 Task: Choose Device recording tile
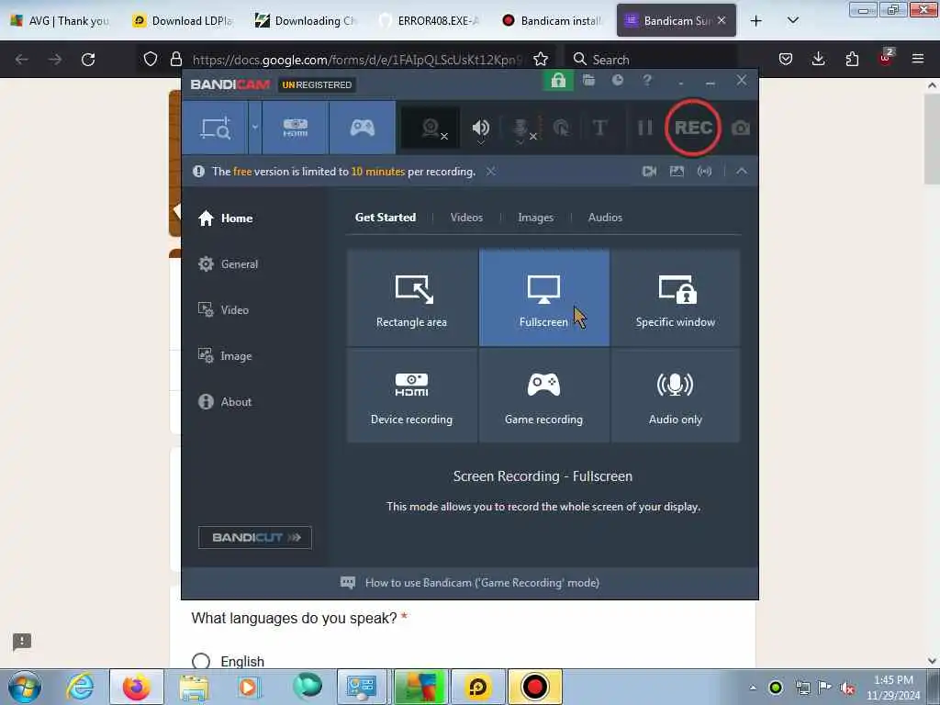click(412, 396)
